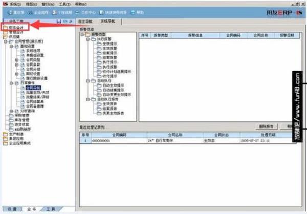Click the document icon beside 批量结案/冻结
307x214 pixels.
click(x=23, y=97)
